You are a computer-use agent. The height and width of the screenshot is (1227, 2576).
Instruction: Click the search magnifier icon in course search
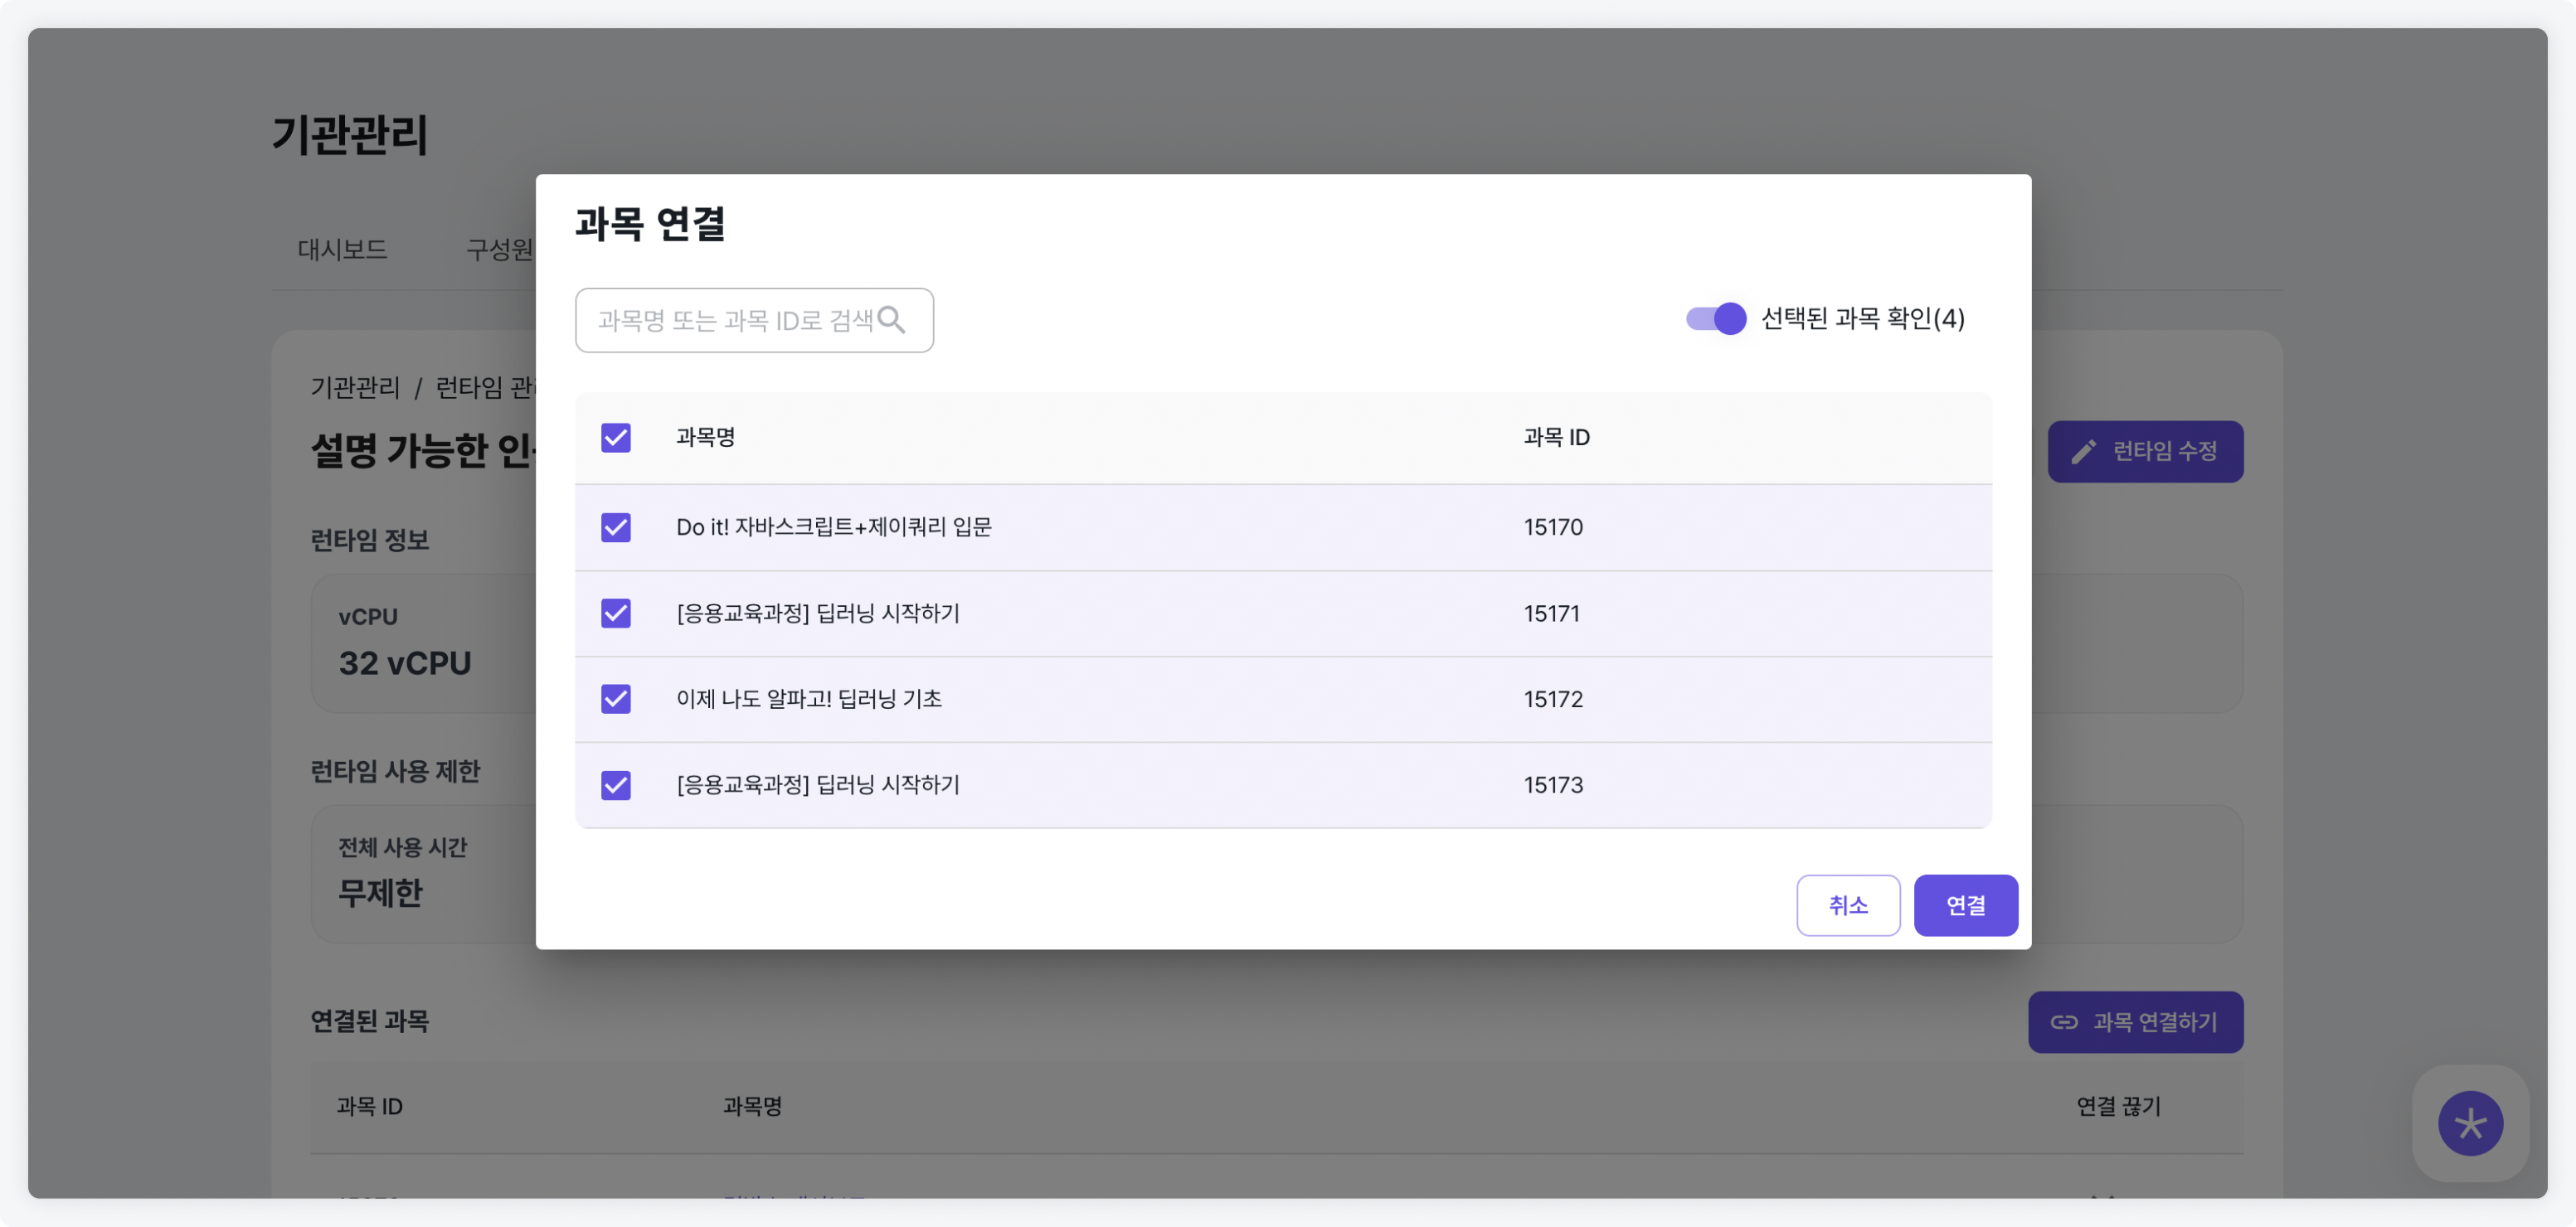[891, 320]
